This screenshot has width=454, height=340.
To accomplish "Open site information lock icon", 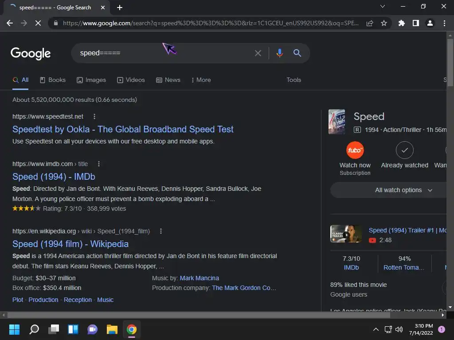I will (56, 23).
